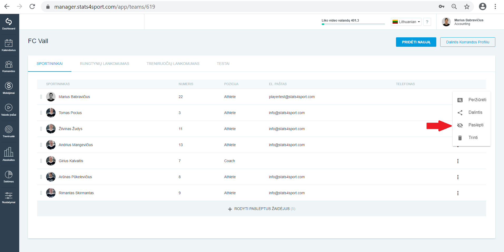Open Nustatymai settings section
This screenshot has width=504, height=252.
tap(9, 198)
